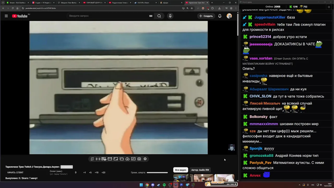This screenshot has height=188, width=334.
Task: Click username Pavlyuk_Pav in chat
Action: point(260,163)
